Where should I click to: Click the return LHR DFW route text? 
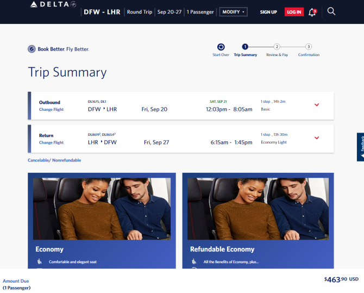(102, 142)
